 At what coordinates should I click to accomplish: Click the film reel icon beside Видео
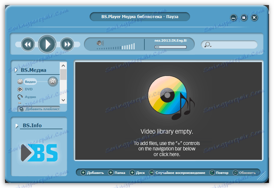20,82
